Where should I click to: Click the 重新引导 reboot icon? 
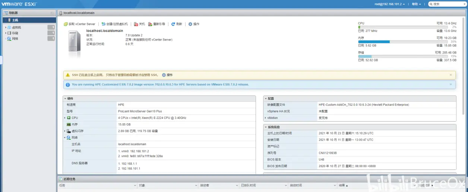coord(150,24)
